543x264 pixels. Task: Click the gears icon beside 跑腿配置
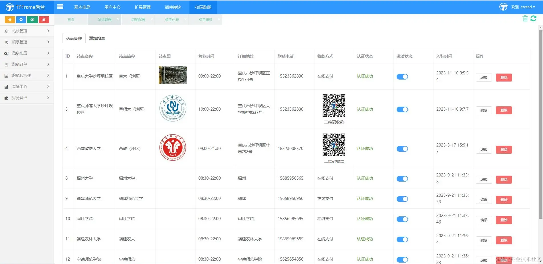[x=6, y=53]
